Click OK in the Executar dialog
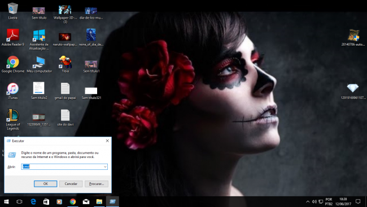Screen dimensions: 367x207 [45, 184]
